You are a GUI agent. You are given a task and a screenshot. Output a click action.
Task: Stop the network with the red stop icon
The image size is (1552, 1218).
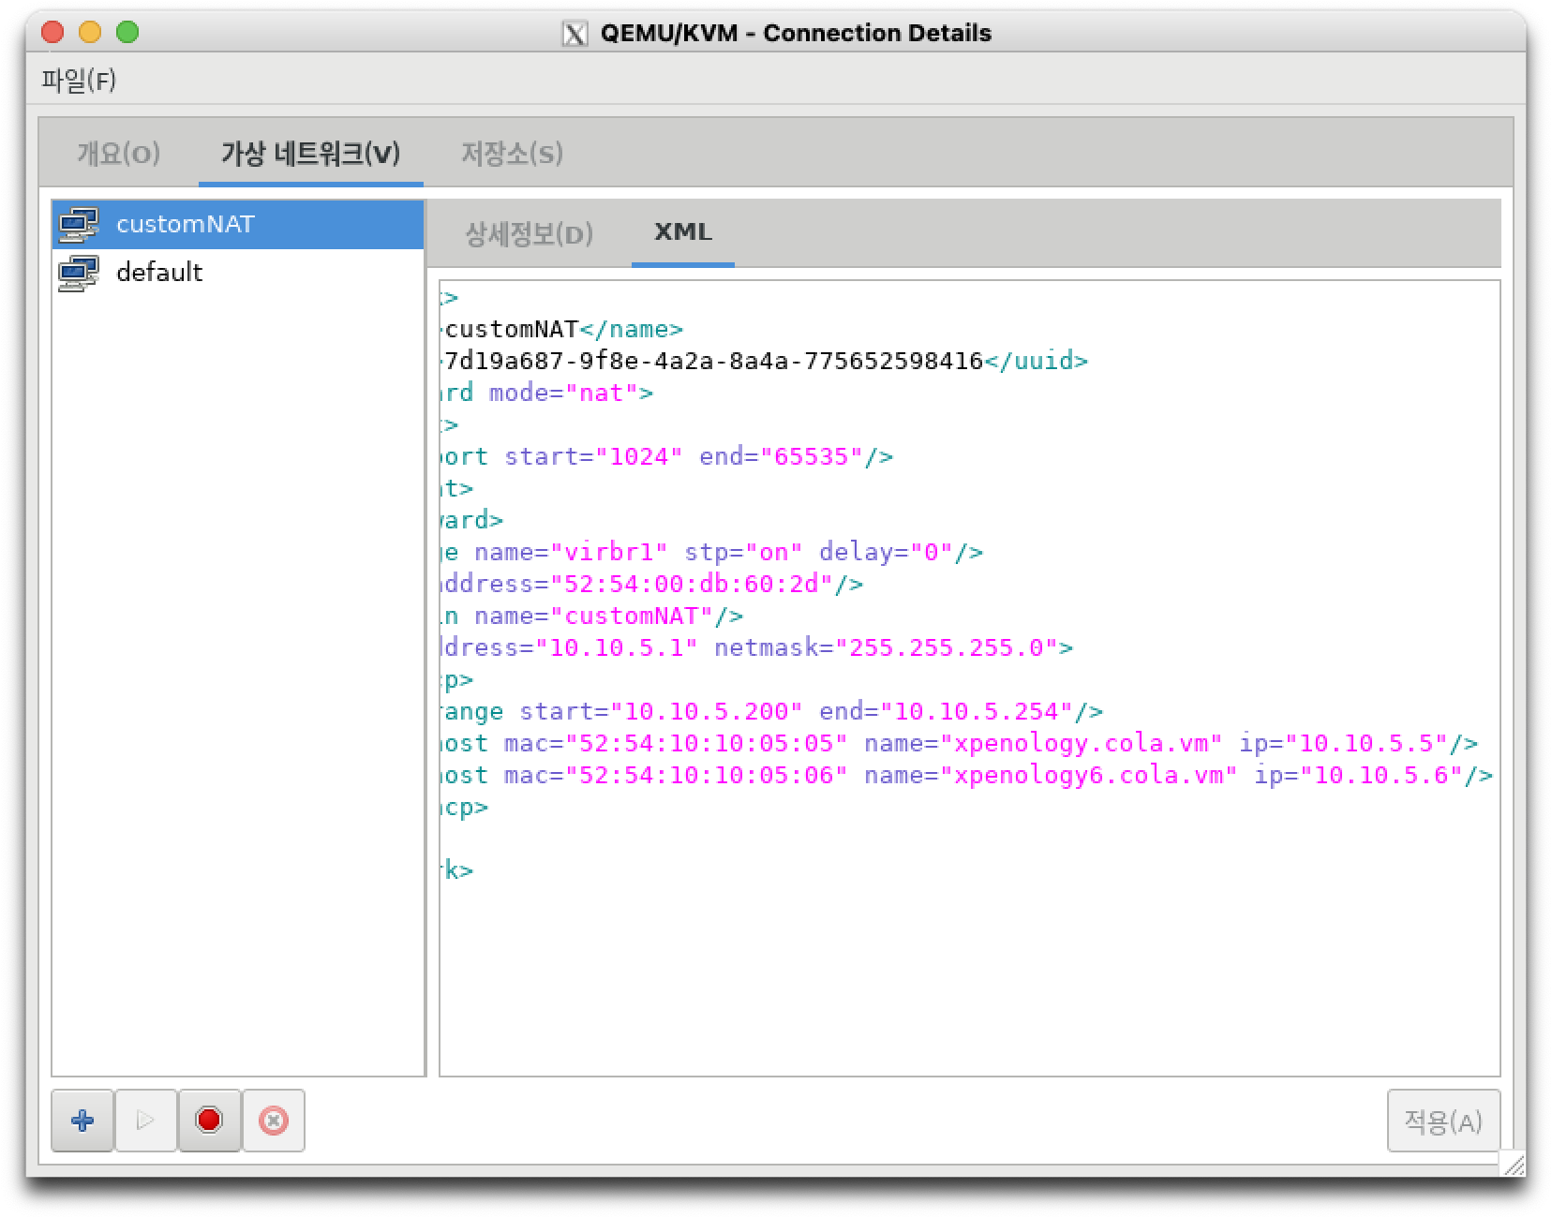[209, 1120]
